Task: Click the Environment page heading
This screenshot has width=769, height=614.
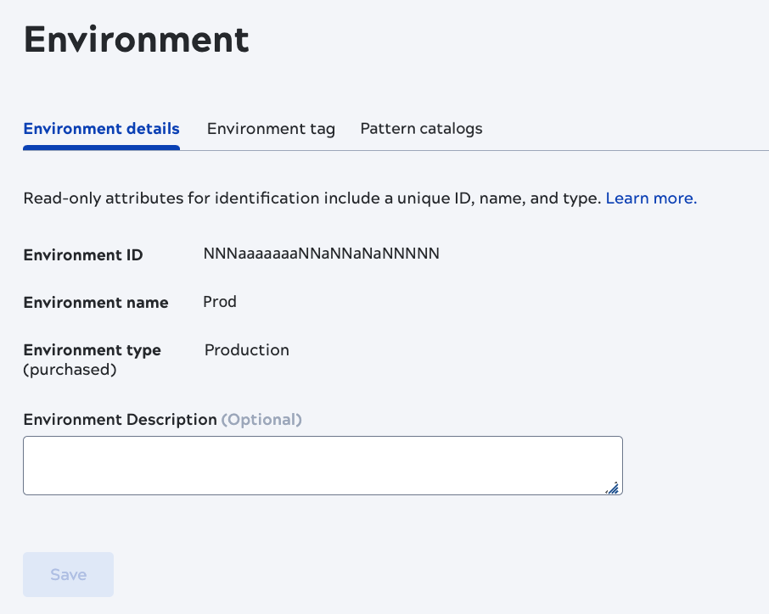Action: [136, 40]
